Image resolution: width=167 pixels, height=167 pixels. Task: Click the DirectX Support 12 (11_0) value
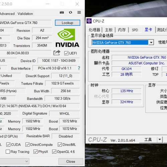tap(65, 76)
